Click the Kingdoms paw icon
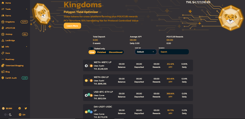The image size is (245, 119). tap(3, 22)
